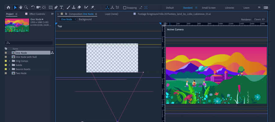Image resolution: width=275 pixels, height=122 pixels.
Task: Click the yellow label swatch beside Solids
Action: pyautogui.click(x=6, y=65)
